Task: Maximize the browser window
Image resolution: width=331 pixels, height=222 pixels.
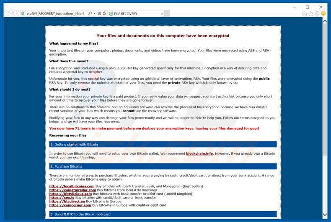Action: coord(308,7)
